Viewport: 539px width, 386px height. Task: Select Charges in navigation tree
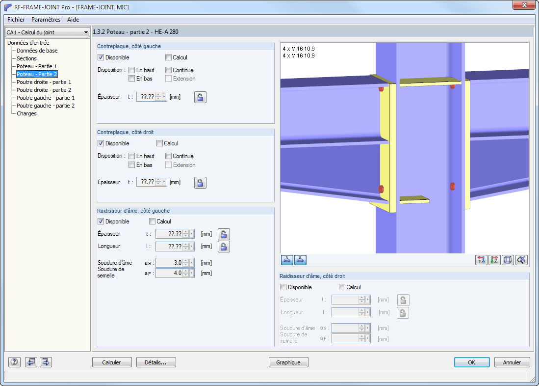tap(26, 113)
